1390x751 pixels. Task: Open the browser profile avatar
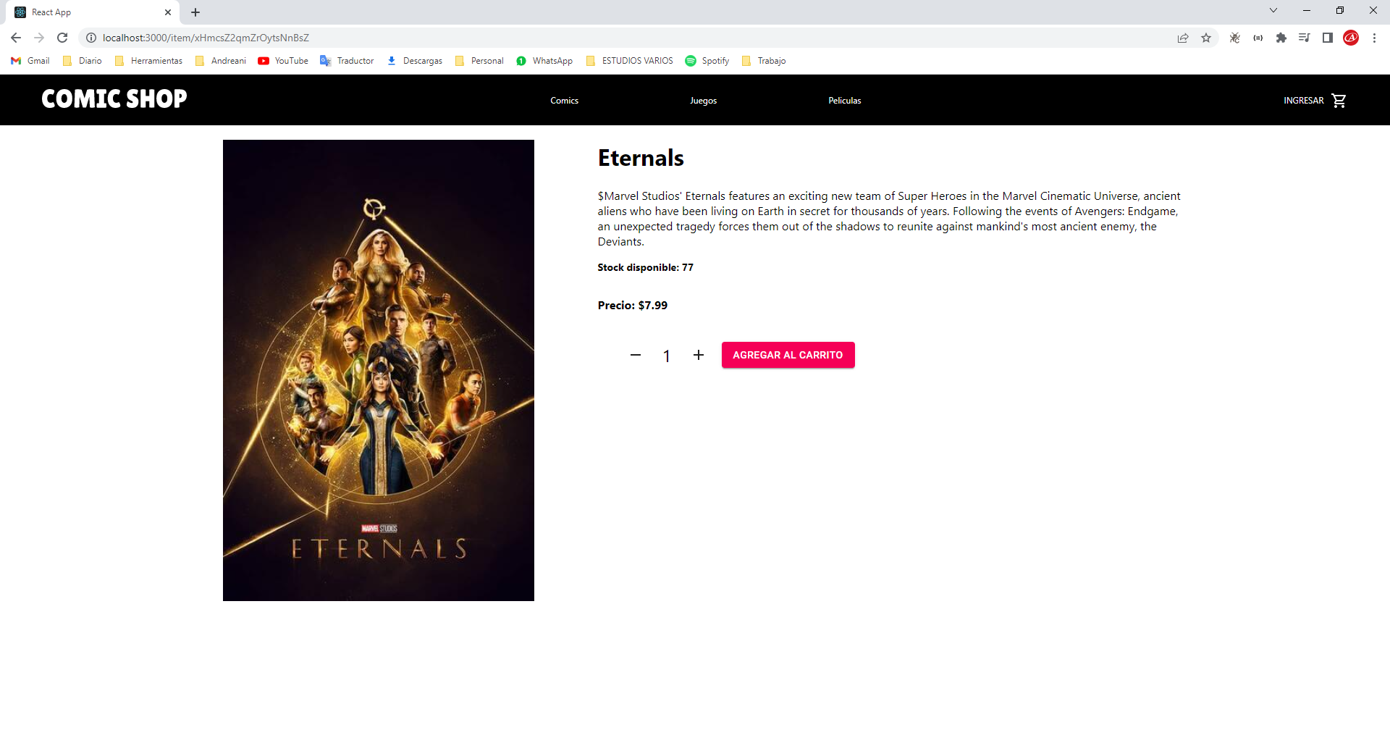[x=1351, y=38]
